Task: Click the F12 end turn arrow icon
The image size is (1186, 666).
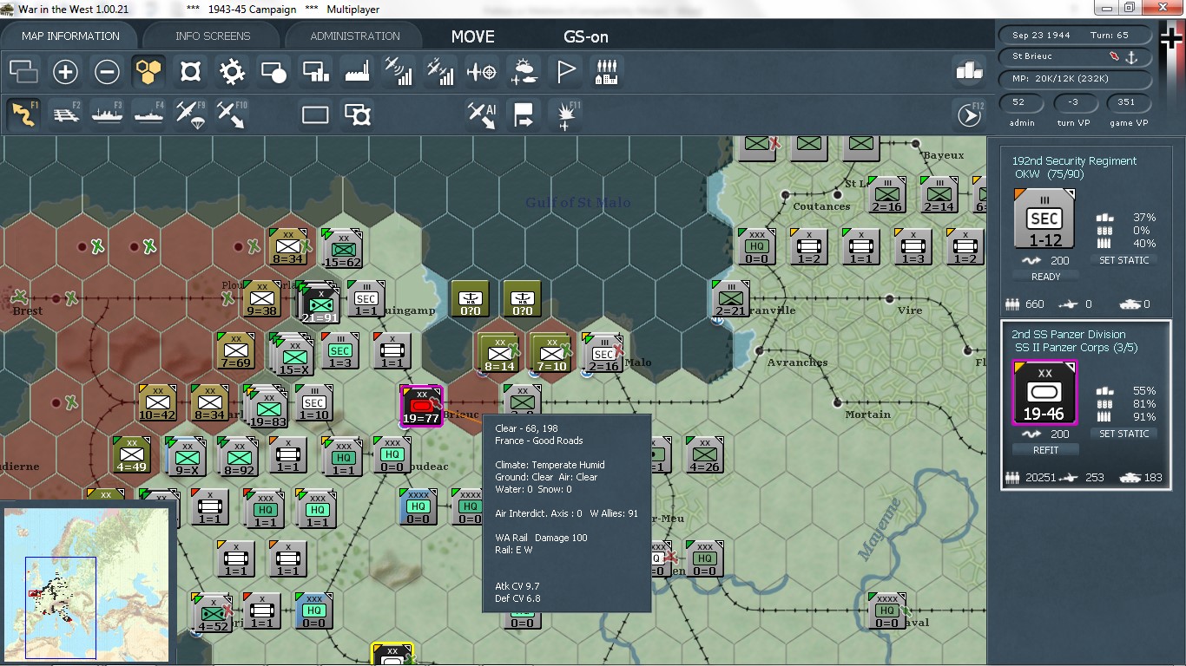Action: [969, 114]
